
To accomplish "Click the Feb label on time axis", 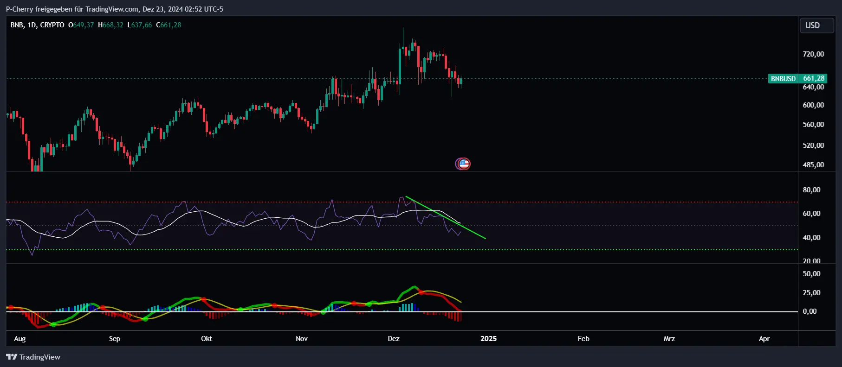I will pyautogui.click(x=583, y=339).
